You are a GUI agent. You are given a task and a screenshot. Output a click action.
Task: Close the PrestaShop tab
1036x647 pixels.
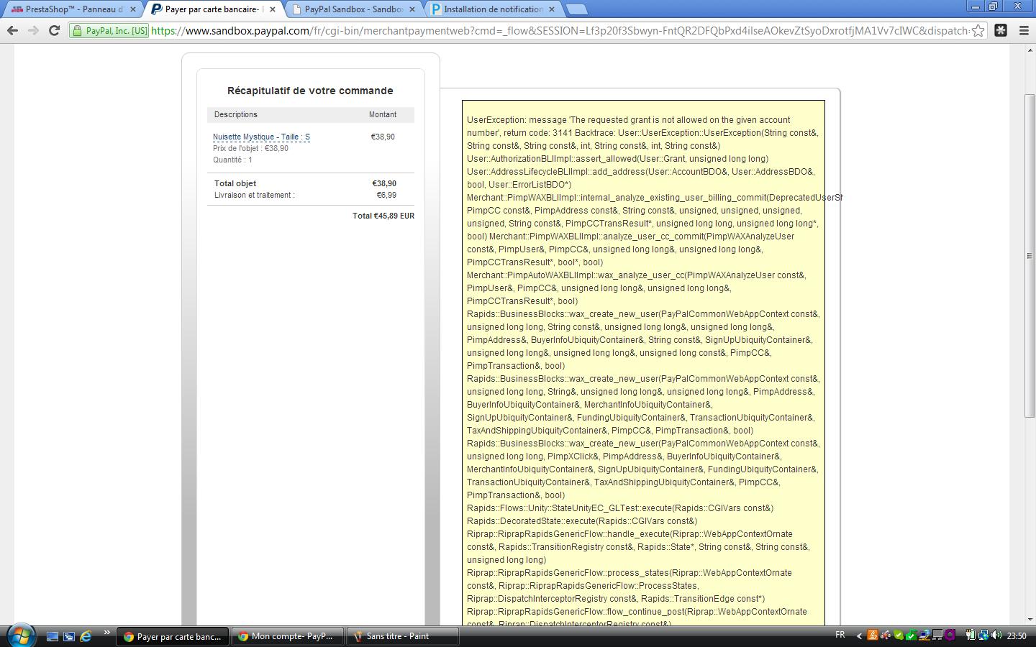pyautogui.click(x=133, y=9)
